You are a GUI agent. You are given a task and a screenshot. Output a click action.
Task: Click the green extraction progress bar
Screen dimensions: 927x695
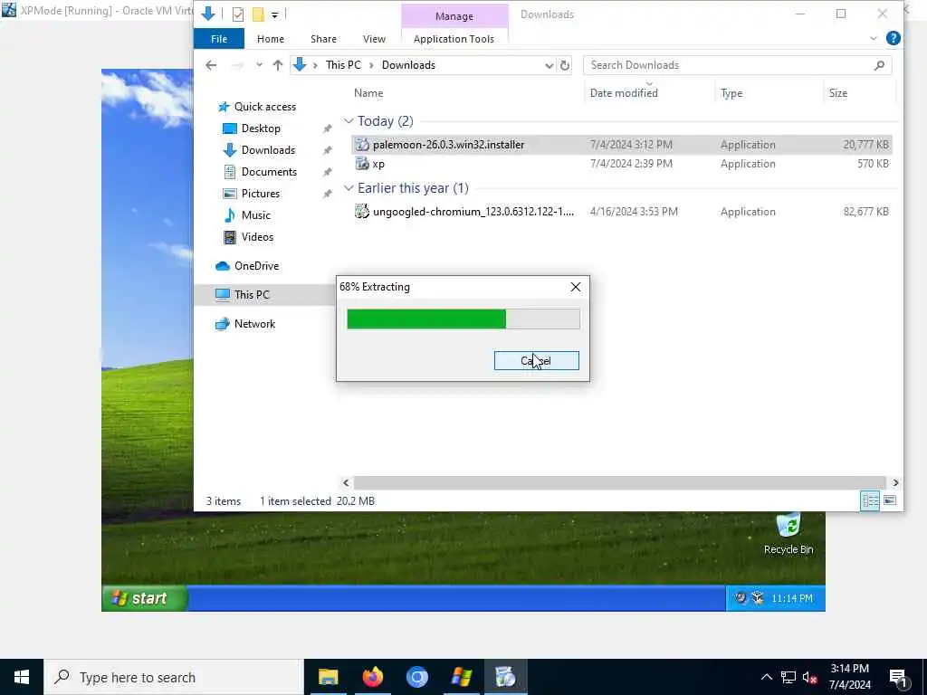(x=426, y=319)
